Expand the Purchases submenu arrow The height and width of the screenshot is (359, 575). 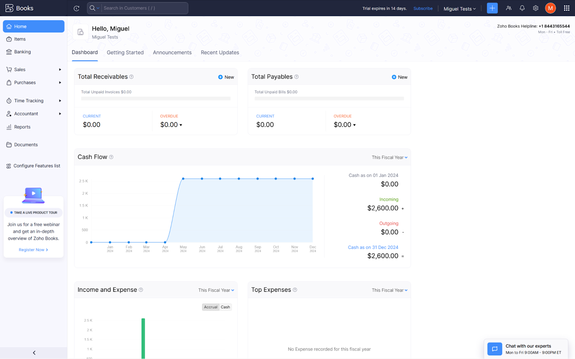(60, 82)
